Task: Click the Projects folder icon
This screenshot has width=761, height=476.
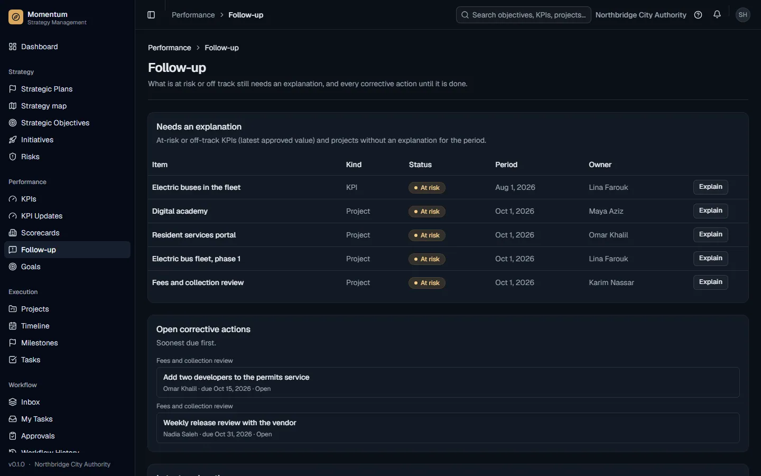Action: tap(13, 309)
